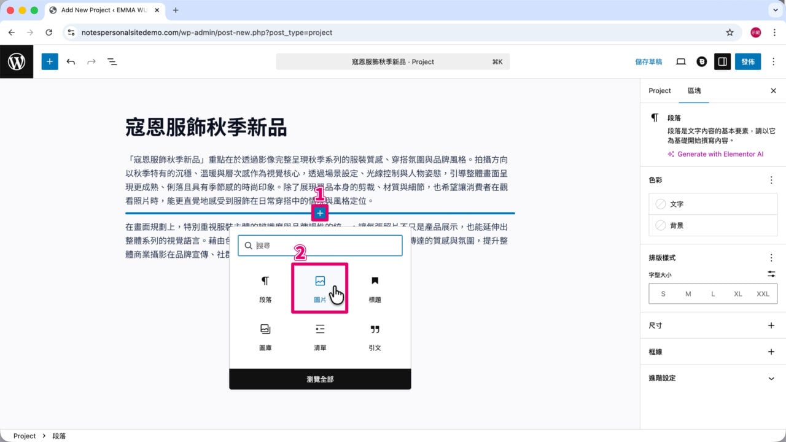This screenshot has width=786, height=442.
Task: Insert a 圖庫 gallery block
Action: coord(265,337)
